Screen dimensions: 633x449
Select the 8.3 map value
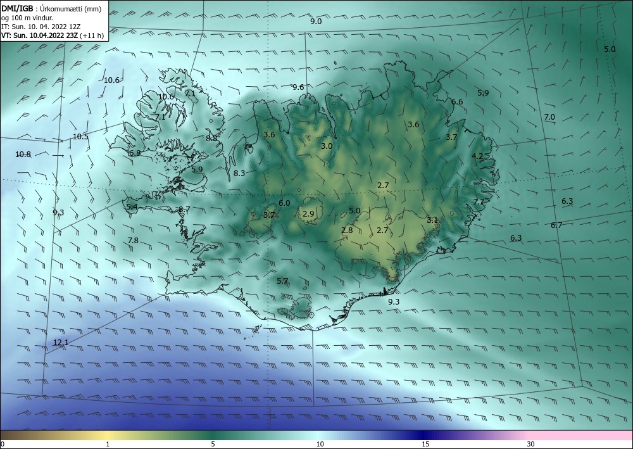[239, 174]
